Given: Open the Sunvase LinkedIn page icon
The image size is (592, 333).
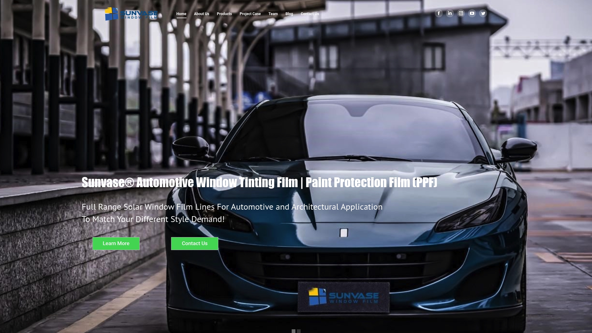Looking at the screenshot, I should click(x=450, y=13).
